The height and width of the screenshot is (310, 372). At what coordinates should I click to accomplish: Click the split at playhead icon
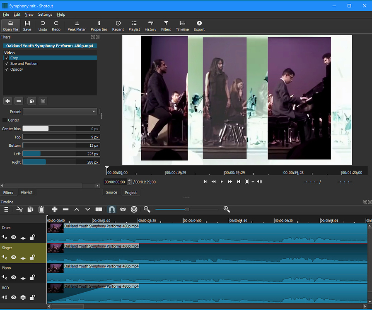99,210
